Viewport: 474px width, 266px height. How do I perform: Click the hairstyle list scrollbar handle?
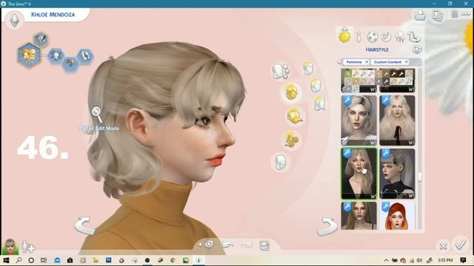(420, 177)
